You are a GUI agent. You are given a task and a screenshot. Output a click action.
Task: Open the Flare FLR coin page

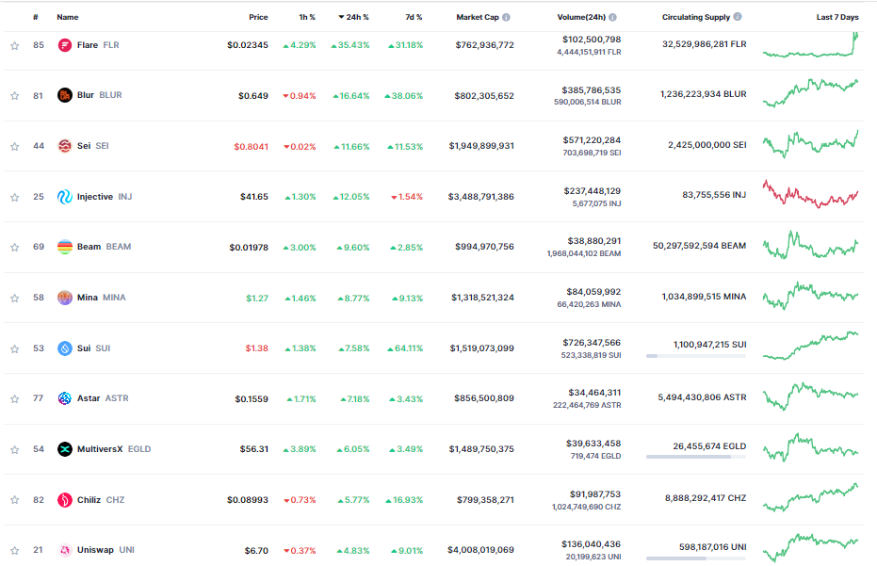click(x=98, y=45)
